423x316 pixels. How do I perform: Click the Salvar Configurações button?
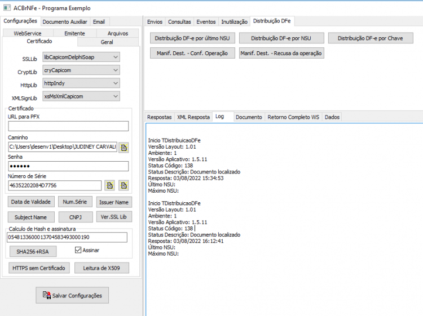click(72, 295)
